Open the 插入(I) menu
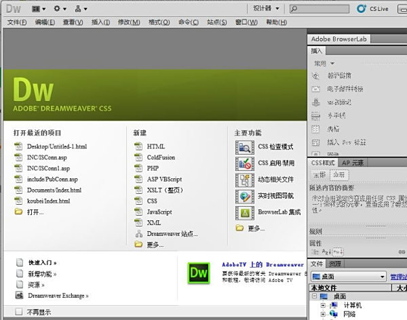This screenshot has height=320, width=407. [x=100, y=22]
